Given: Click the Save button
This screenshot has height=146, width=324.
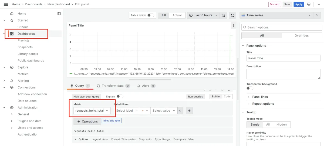Looking at the screenshot, I should pyautogui.click(x=287, y=4).
